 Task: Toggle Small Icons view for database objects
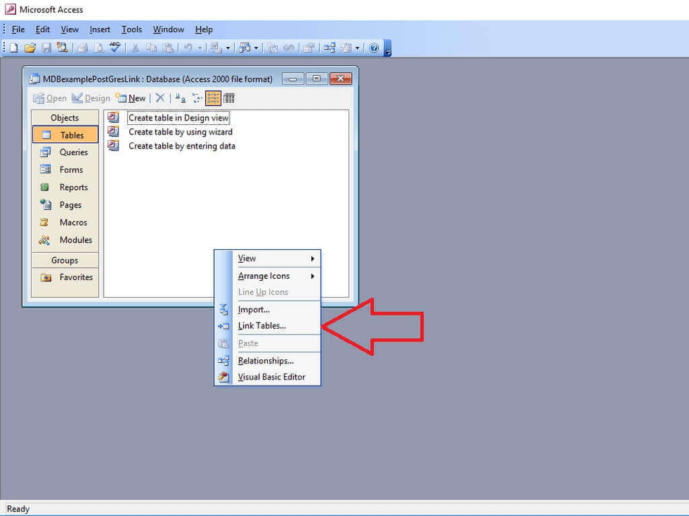[196, 98]
